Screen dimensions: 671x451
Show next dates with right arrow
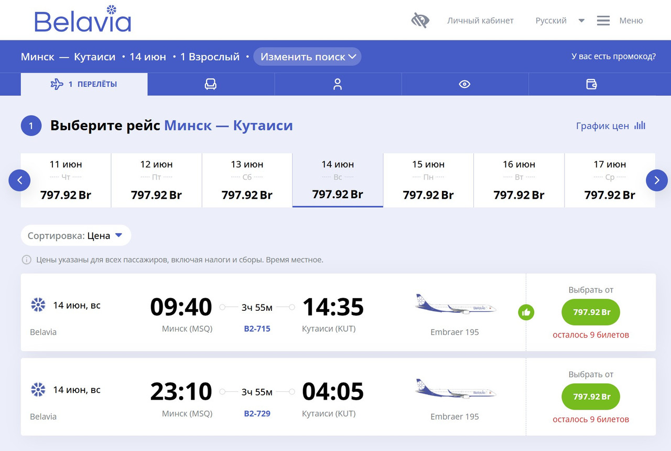coord(657,181)
